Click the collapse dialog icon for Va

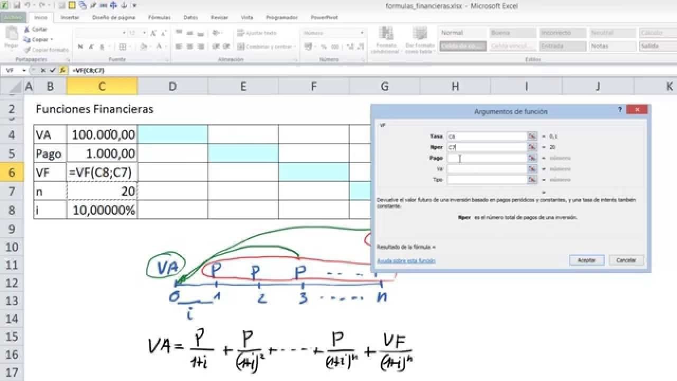(532, 169)
